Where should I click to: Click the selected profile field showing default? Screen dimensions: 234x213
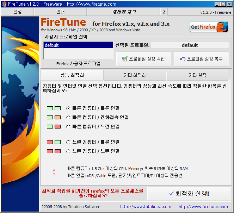(x=190, y=45)
